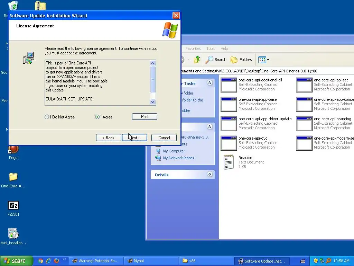Select the Recycle Bin desktop icon
354x266 pixels.
(13, 6)
